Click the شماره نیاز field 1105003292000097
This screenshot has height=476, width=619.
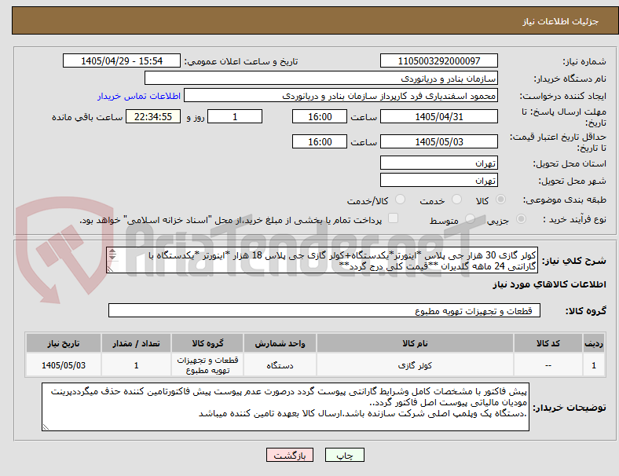click(438, 60)
